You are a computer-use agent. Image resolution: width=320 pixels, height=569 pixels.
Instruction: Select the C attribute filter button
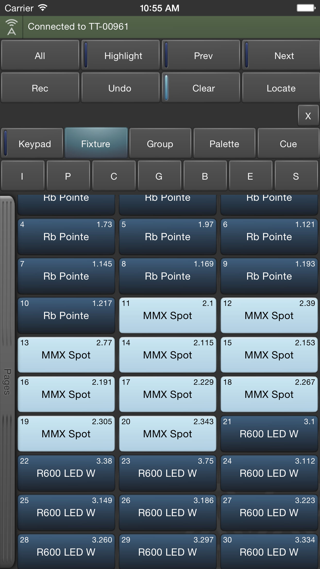pyautogui.click(x=114, y=176)
